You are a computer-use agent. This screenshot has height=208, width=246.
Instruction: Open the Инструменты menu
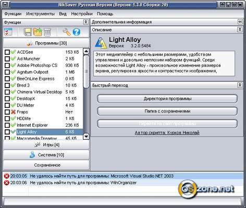pyautogui.click(x=40, y=14)
